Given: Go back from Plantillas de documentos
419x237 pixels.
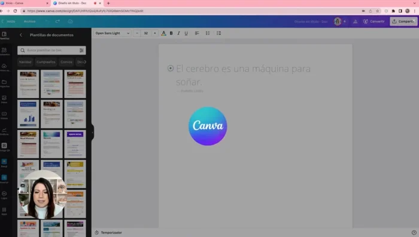Looking at the screenshot, I should pos(21,35).
